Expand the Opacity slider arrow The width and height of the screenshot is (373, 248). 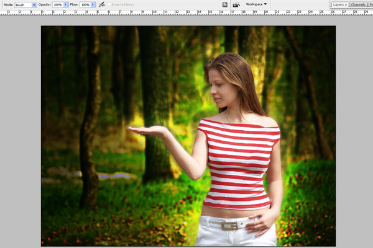coord(66,4)
